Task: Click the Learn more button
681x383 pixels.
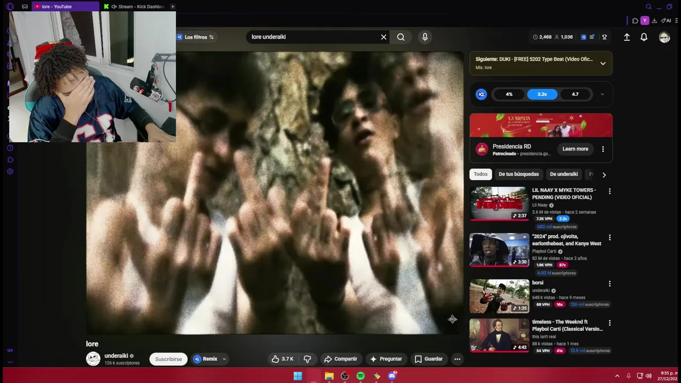Action: (575, 149)
